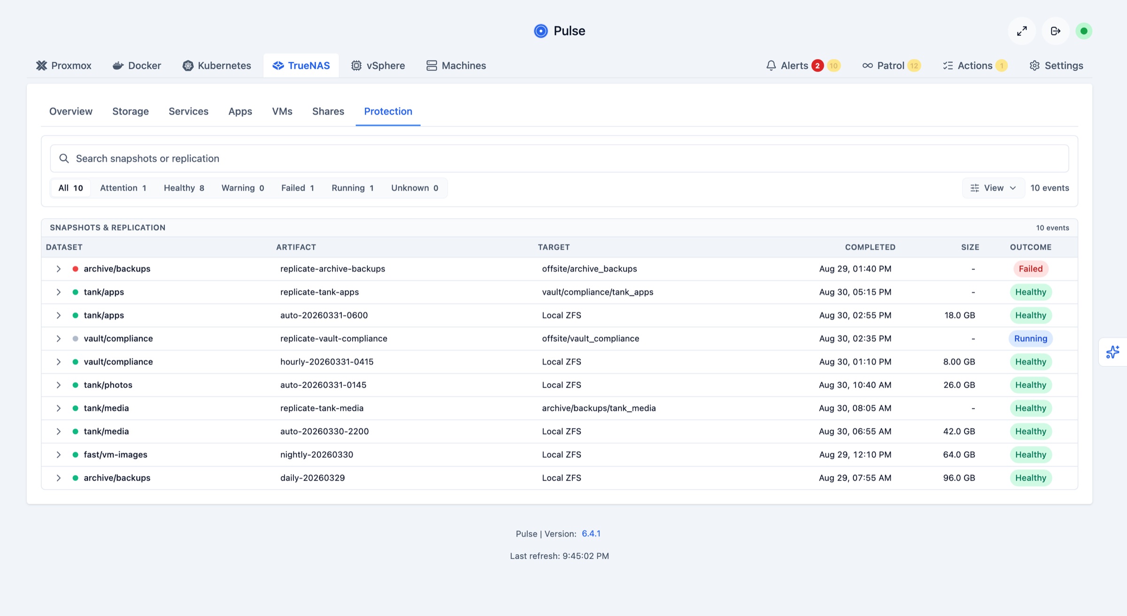
Task: Click the TrueNAS logo icon
Action: (x=278, y=66)
